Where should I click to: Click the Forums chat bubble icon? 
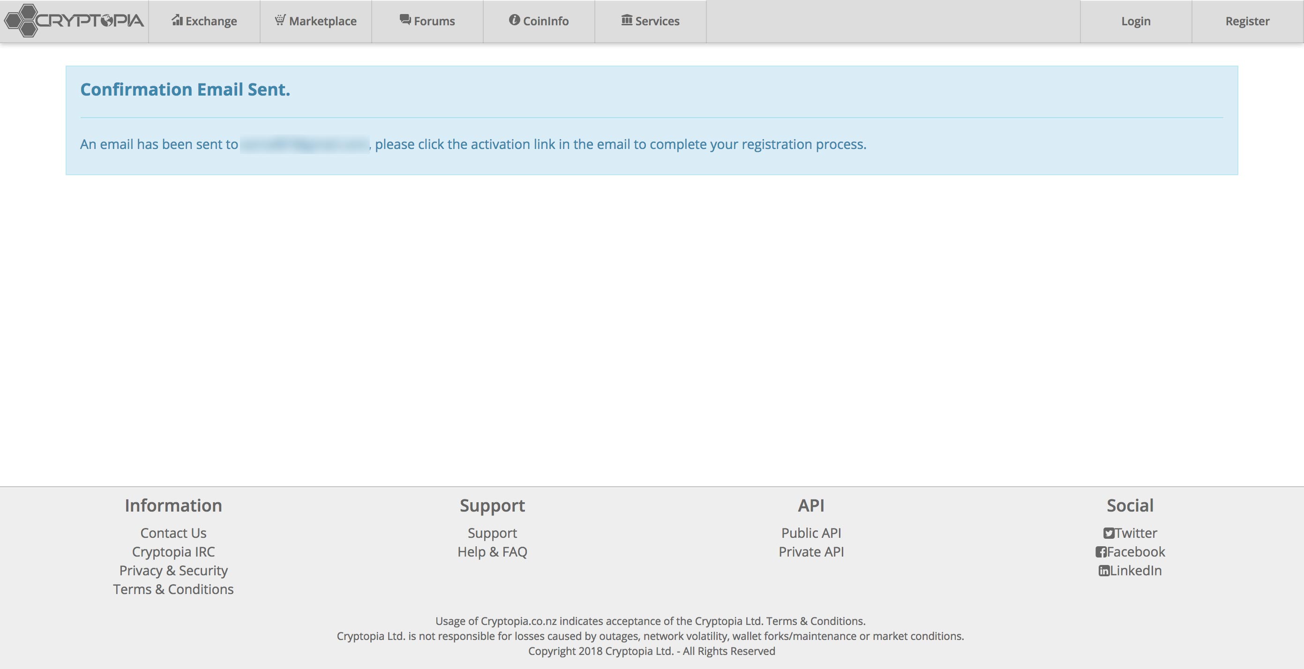[405, 20]
